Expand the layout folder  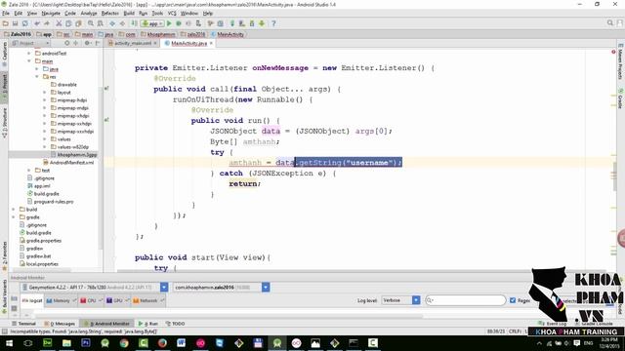45,92
